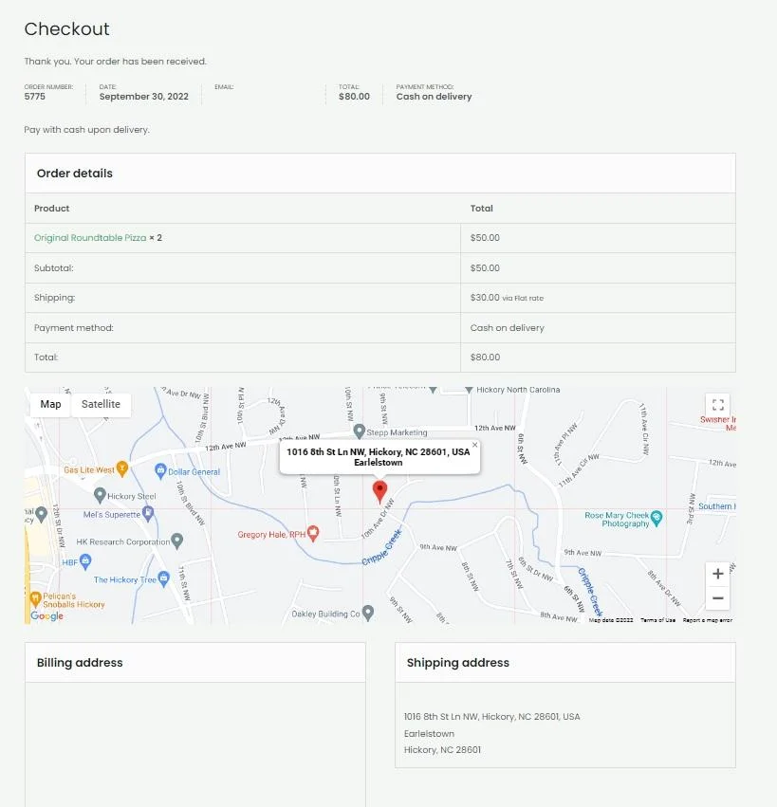Viewport: 777px width, 807px height.
Task: Click the order number 5775
Action: pos(35,97)
